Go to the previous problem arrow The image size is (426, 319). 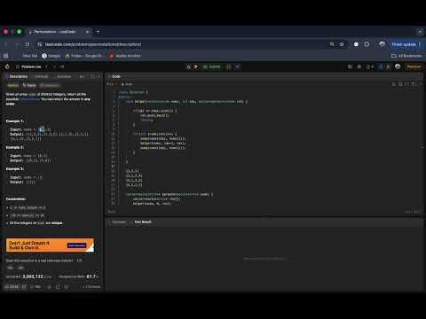click(x=46, y=66)
